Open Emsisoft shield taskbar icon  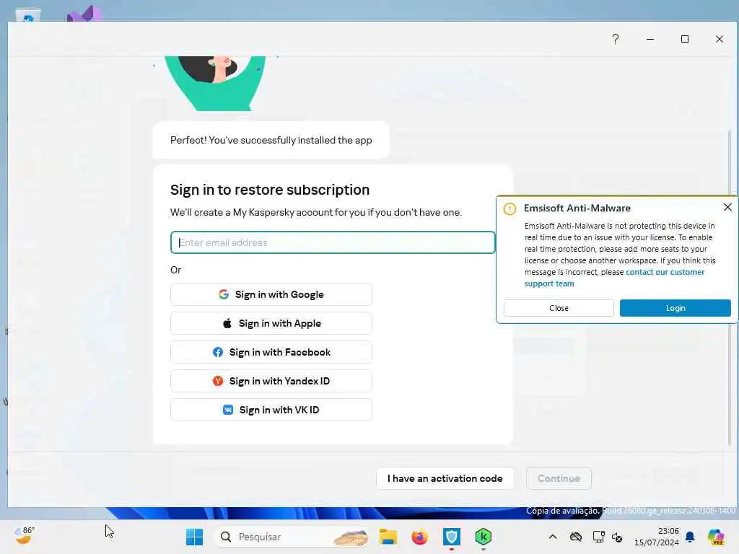coord(451,537)
